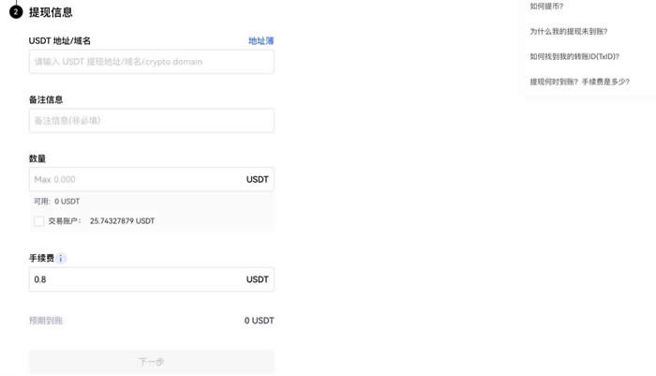Click the 下一步 button
The width and height of the screenshot is (656, 376).
pos(152,362)
